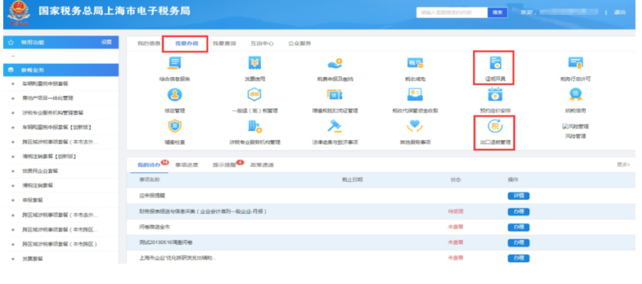This screenshot has width=642, height=284.
Task: Click 办理 for 上海市企业优化 row
Action: [518, 258]
